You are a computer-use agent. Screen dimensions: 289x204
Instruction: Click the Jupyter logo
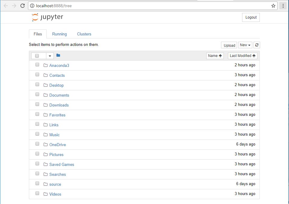pos(48,17)
